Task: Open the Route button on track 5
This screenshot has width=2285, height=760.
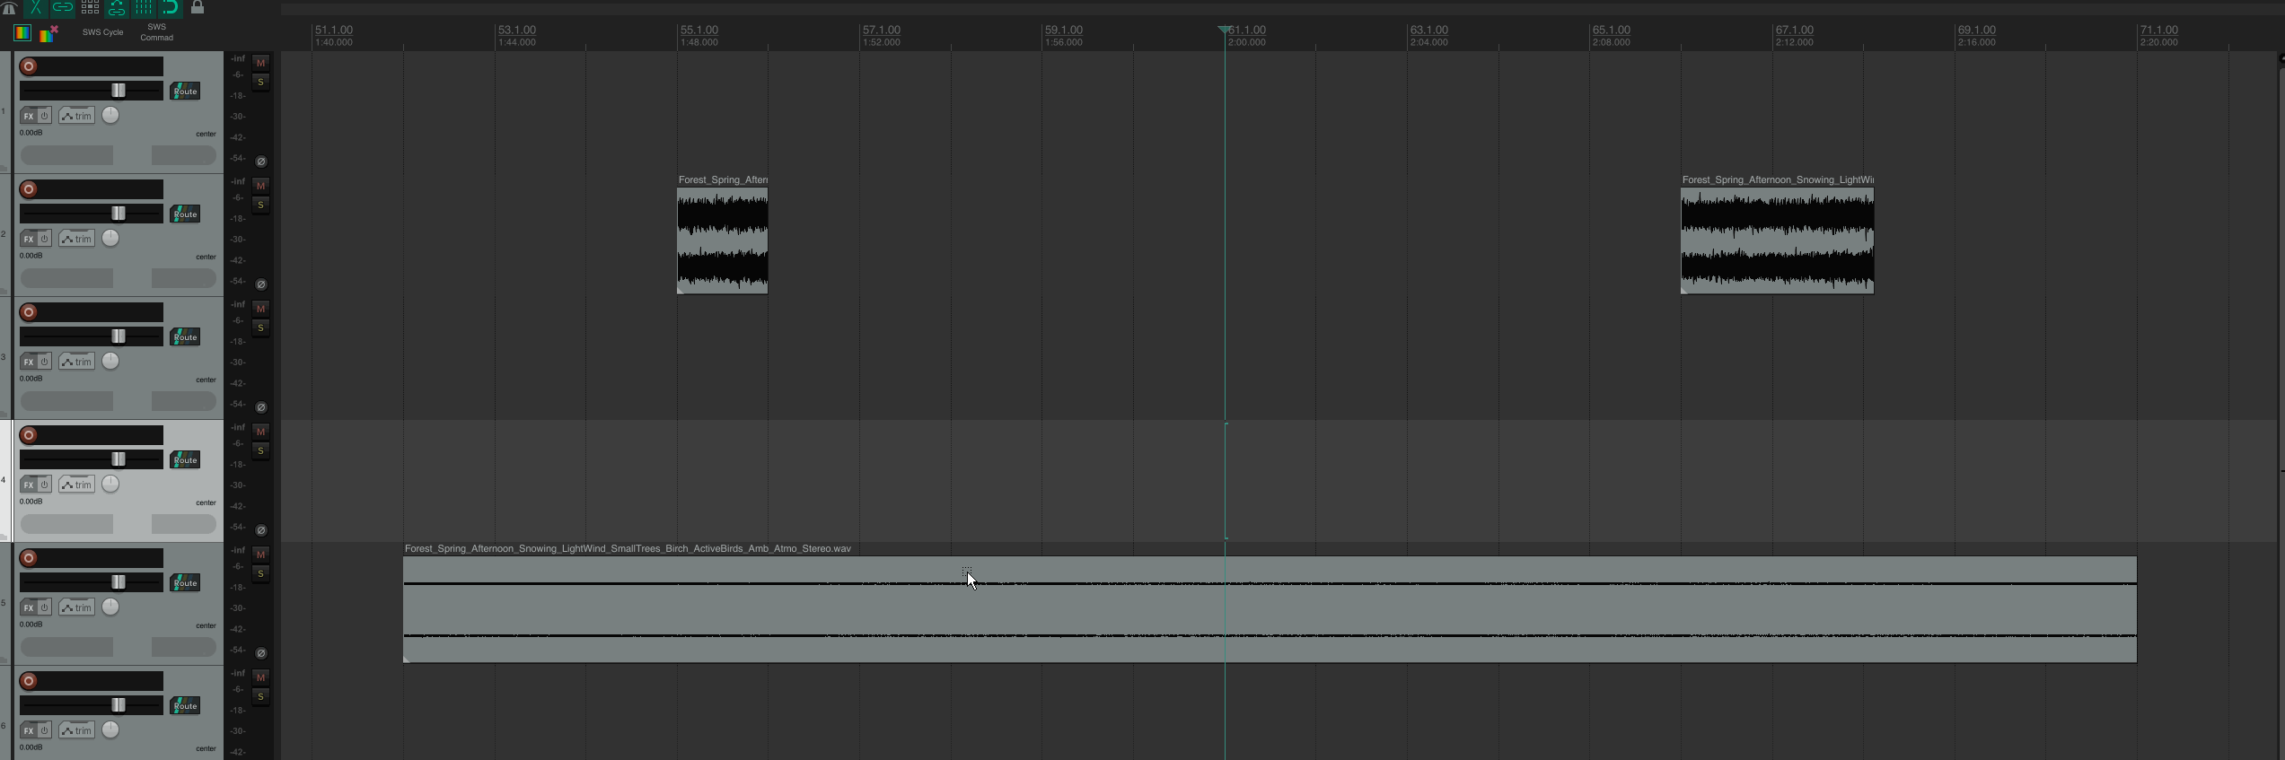Action: pyautogui.click(x=185, y=583)
